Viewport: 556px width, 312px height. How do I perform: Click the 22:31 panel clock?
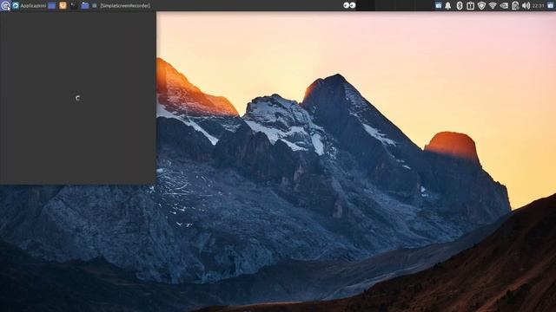click(x=538, y=6)
